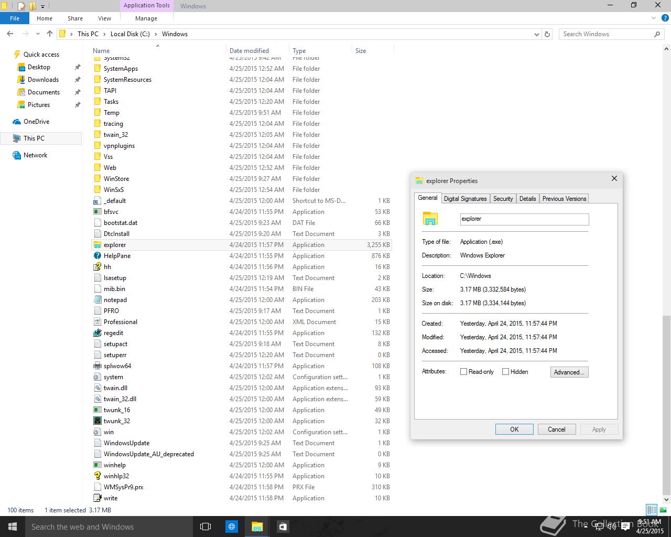Switch to the Details tab

(x=527, y=199)
